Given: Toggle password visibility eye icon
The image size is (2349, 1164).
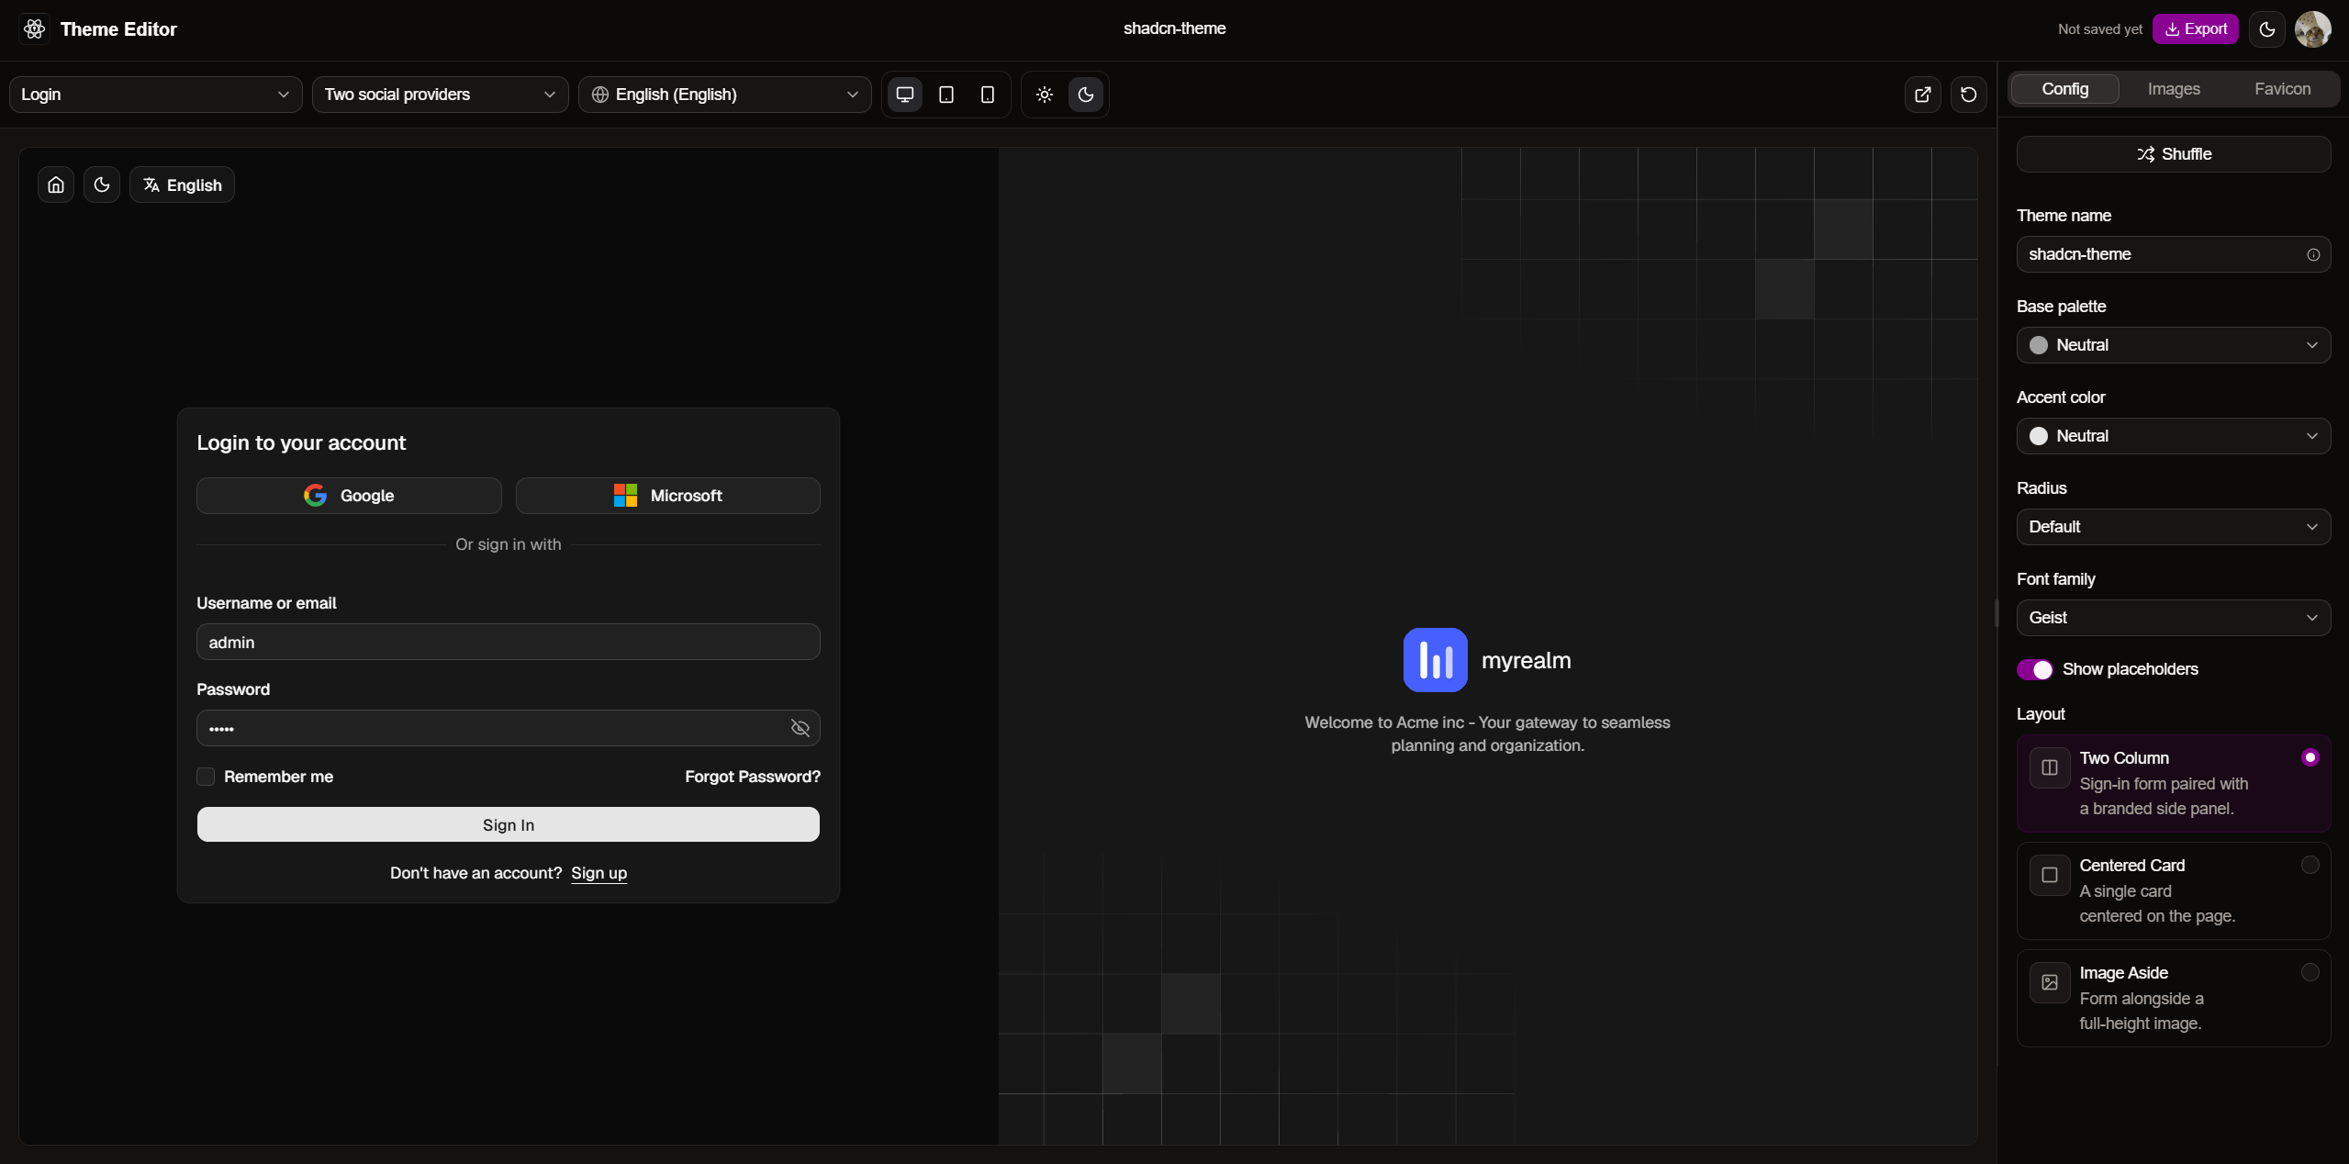Looking at the screenshot, I should pos(800,728).
